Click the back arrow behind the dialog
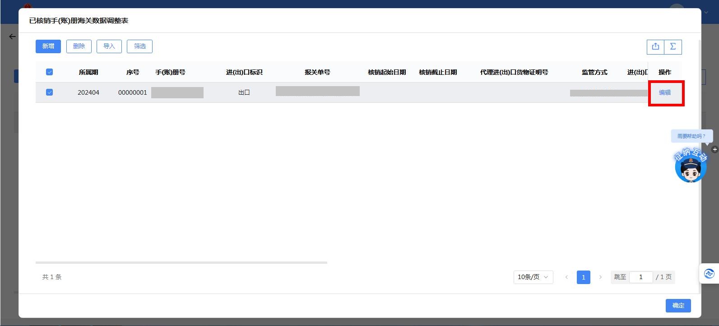This screenshot has height=326, width=719. coord(12,37)
